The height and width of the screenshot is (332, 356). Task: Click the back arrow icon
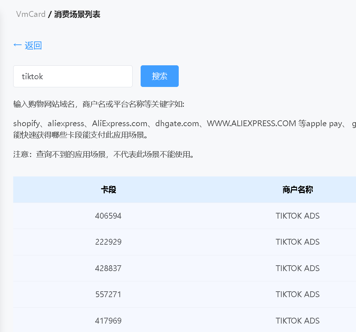point(17,45)
